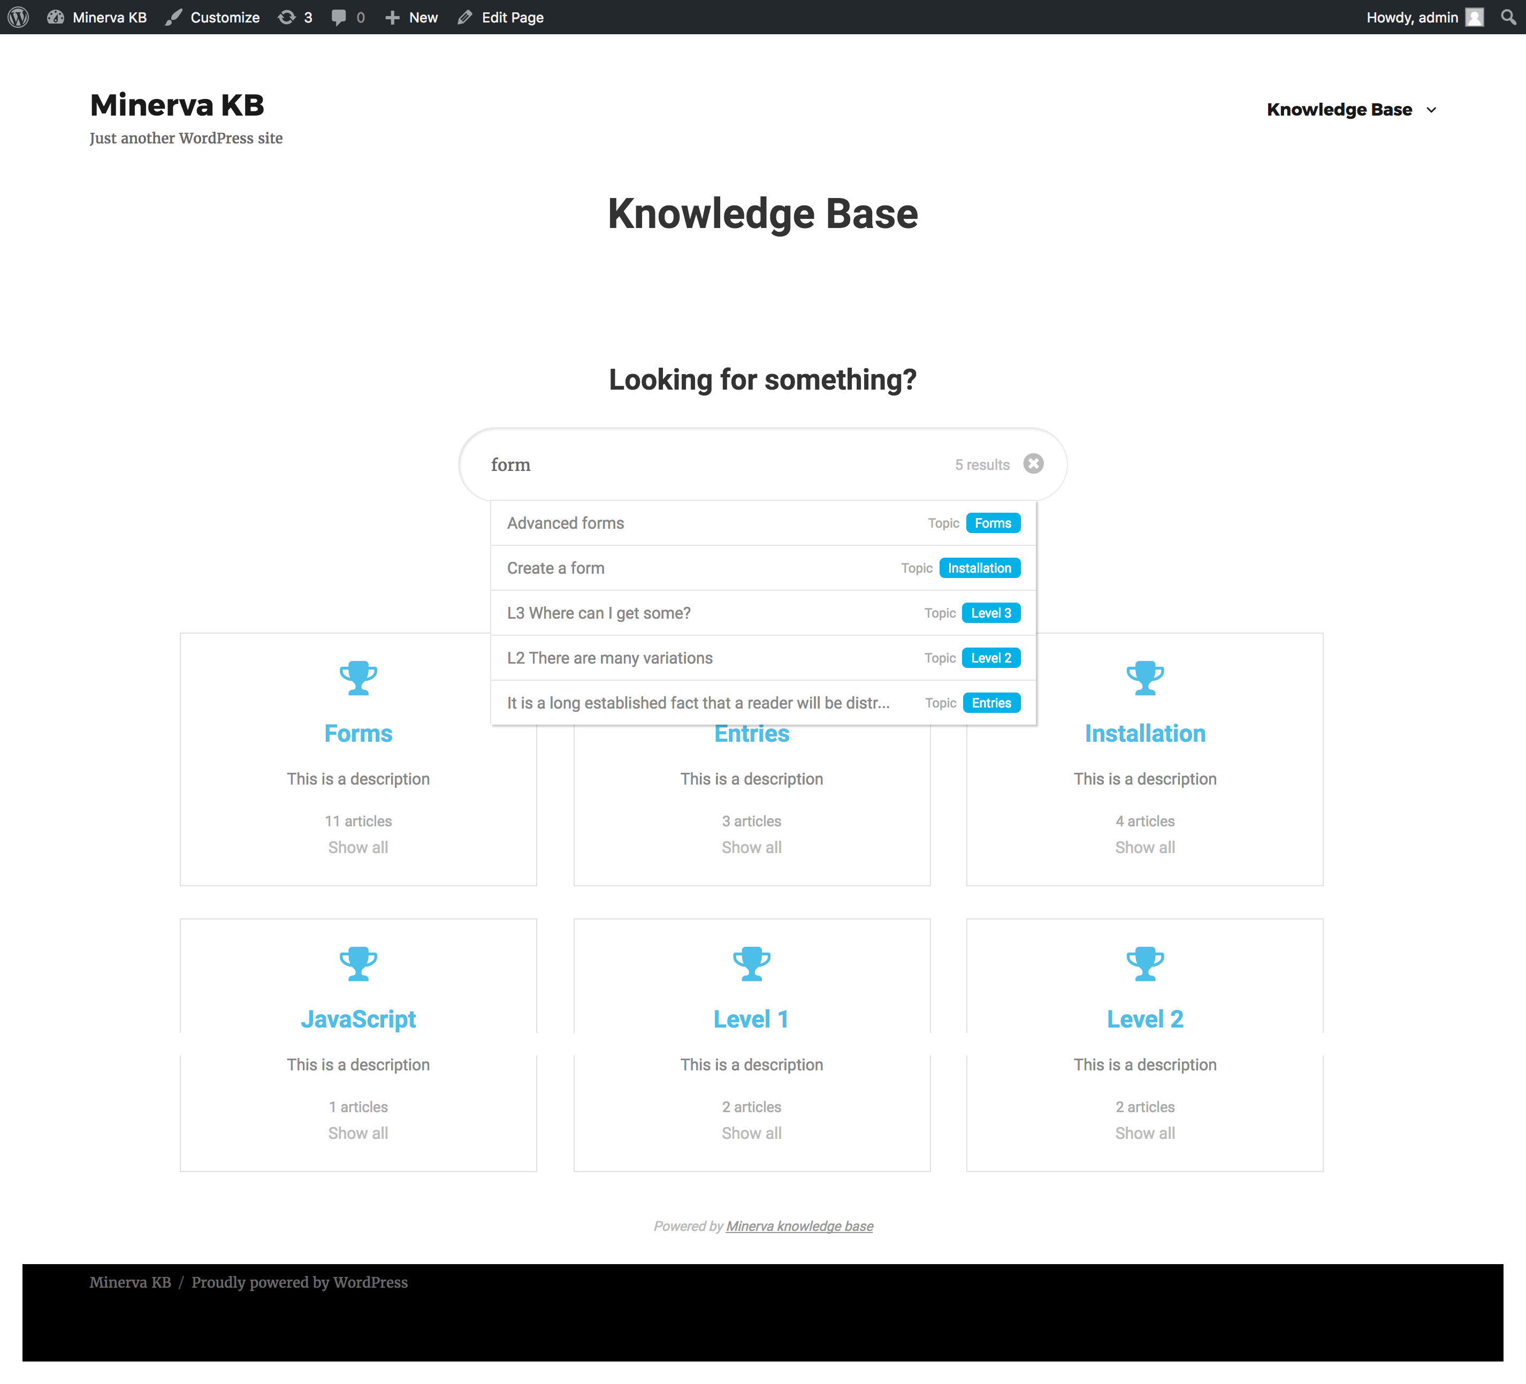Click the JavaScript trophy icon
The height and width of the screenshot is (1384, 1526).
pyautogui.click(x=358, y=964)
